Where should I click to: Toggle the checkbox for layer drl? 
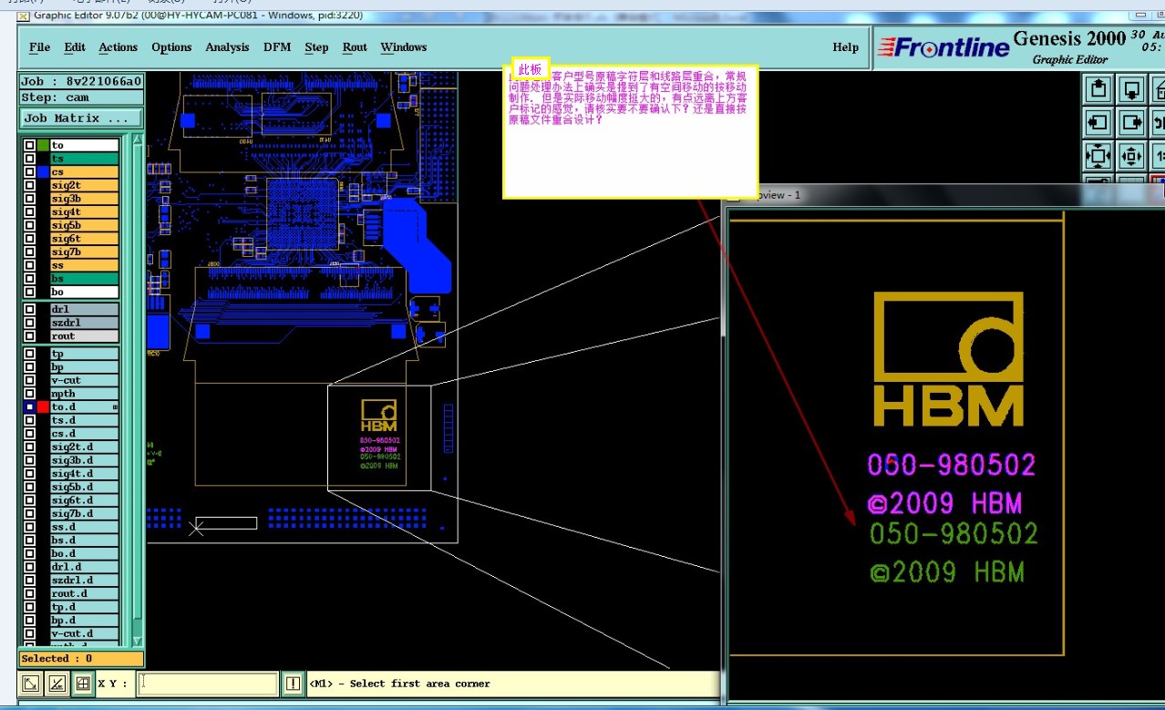coord(30,310)
